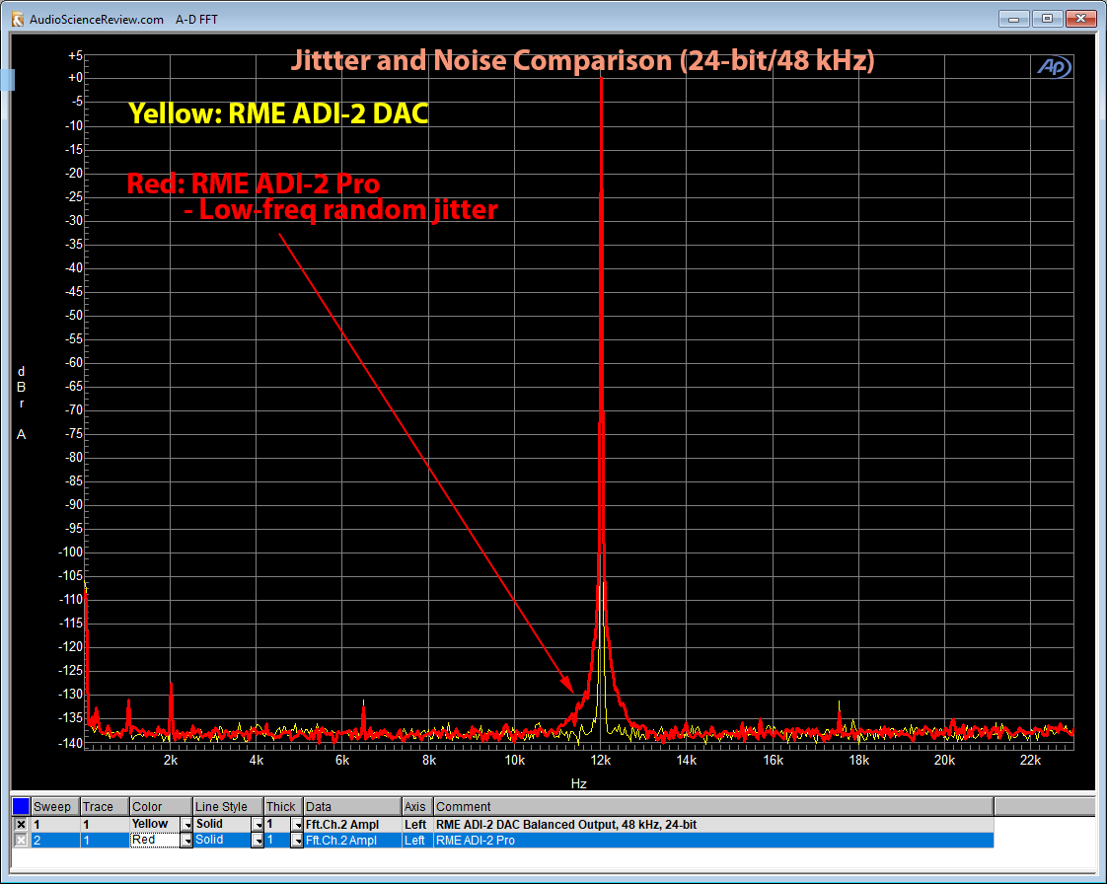Open the Red color dropdown

186,841
